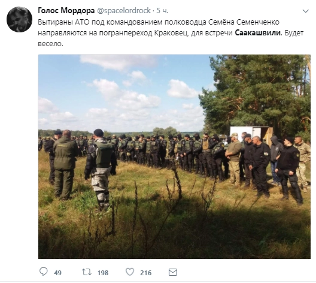Open the Голос Мордора profile avatar
The width and height of the screenshot is (316, 283).
(19, 19)
